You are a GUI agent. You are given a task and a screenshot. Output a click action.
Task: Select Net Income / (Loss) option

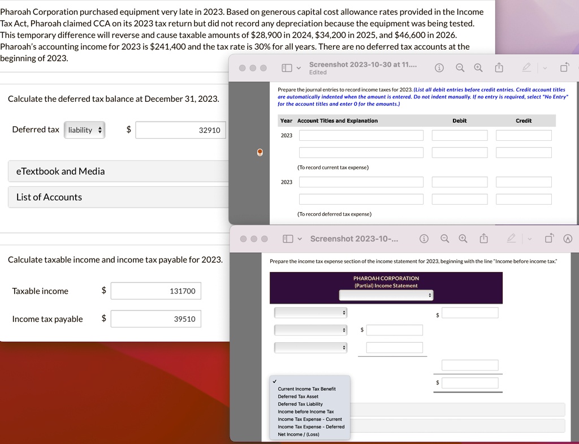[299, 434]
